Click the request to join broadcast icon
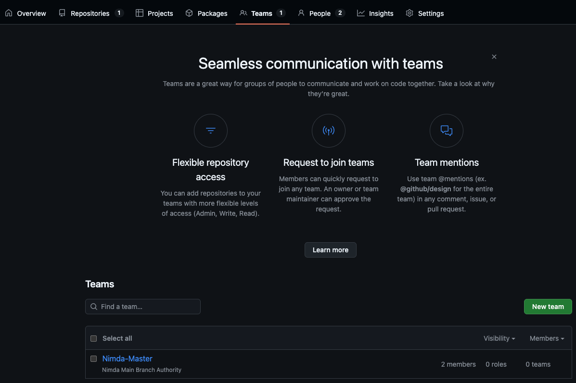The width and height of the screenshot is (576, 383). tap(328, 131)
